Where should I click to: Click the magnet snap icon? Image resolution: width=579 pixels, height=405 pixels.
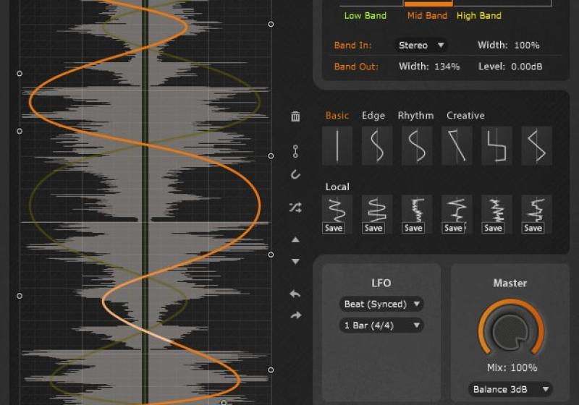[295, 174]
